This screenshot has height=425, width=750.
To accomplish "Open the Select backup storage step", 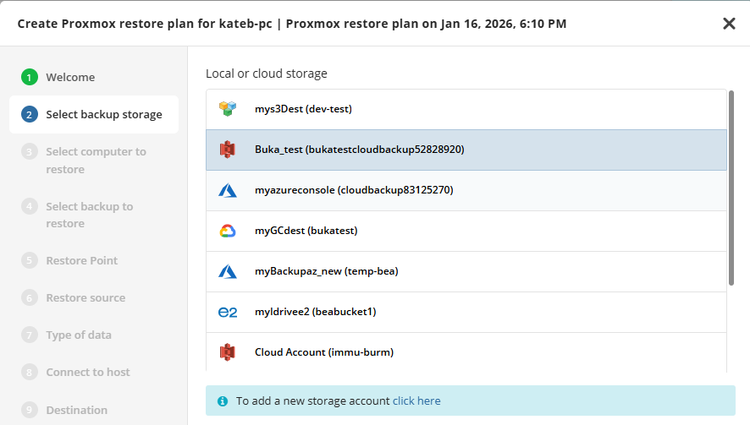I will click(x=103, y=114).
